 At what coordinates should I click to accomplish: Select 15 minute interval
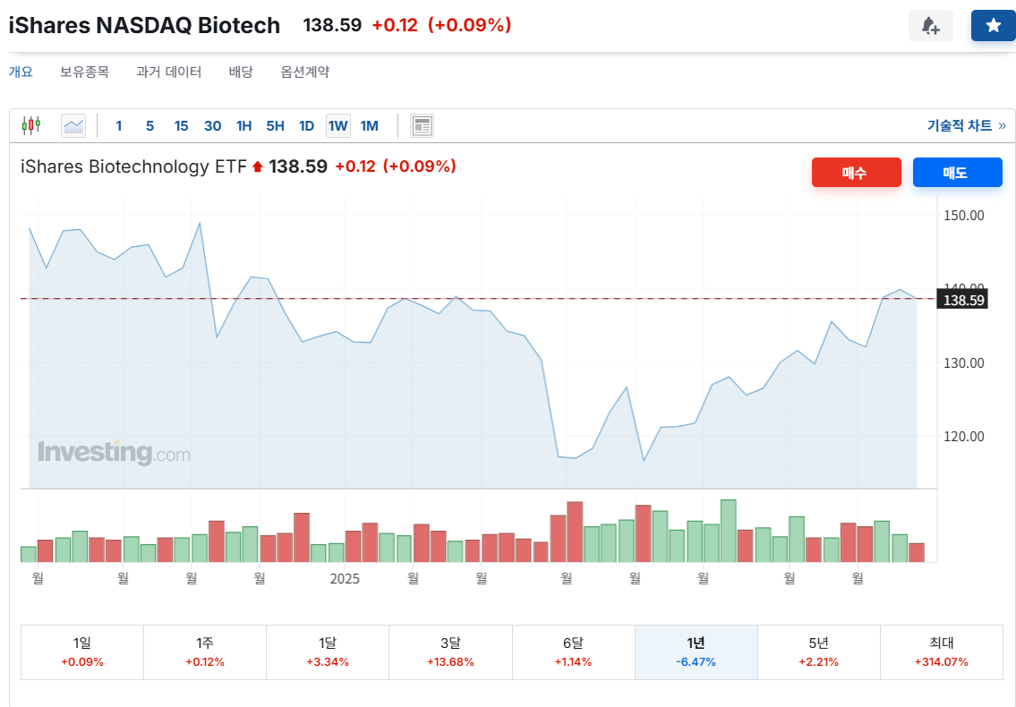pyautogui.click(x=181, y=125)
